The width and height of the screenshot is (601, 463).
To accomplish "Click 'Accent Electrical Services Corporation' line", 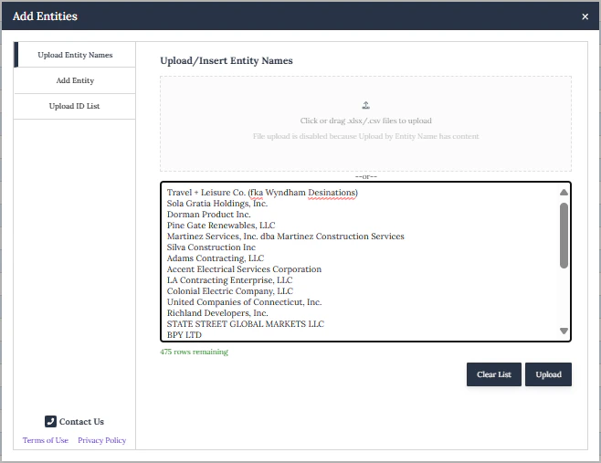I will coord(244,269).
